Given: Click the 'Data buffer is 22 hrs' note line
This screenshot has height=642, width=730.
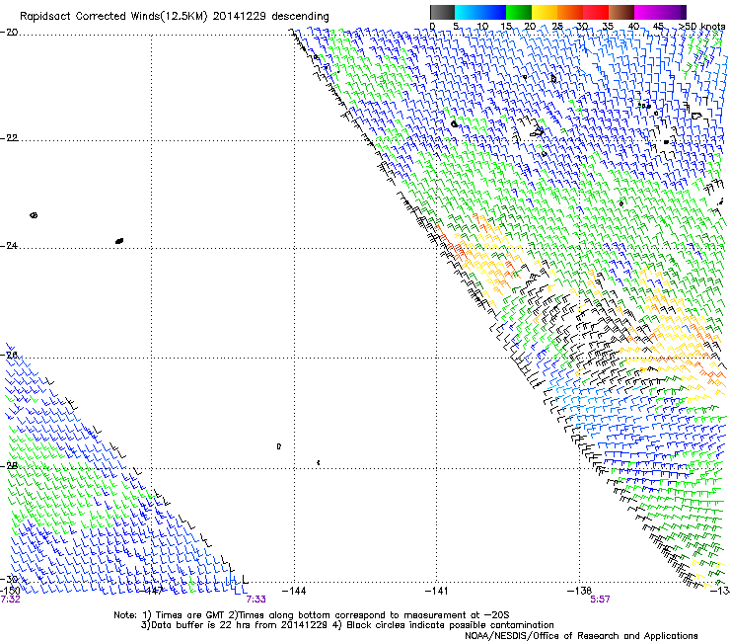Looking at the screenshot, I should [347, 625].
